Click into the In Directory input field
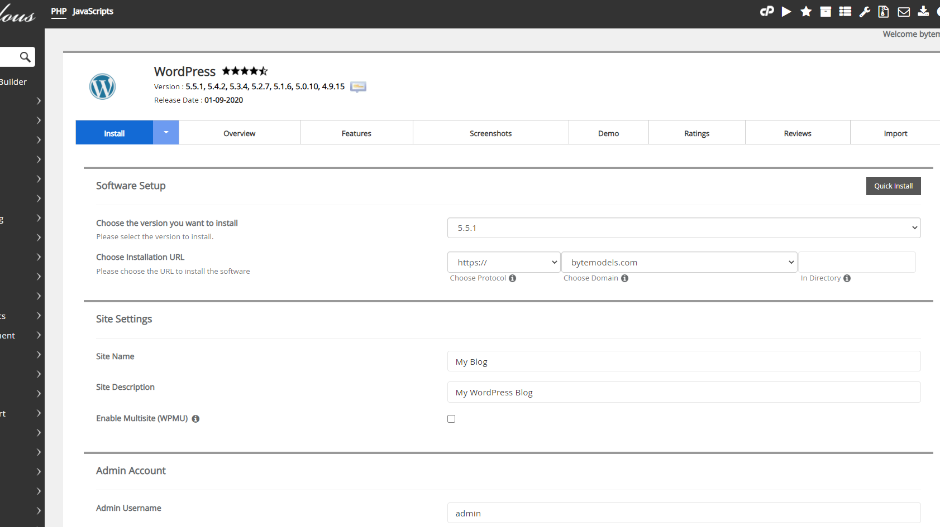940x527 pixels. [x=857, y=262]
